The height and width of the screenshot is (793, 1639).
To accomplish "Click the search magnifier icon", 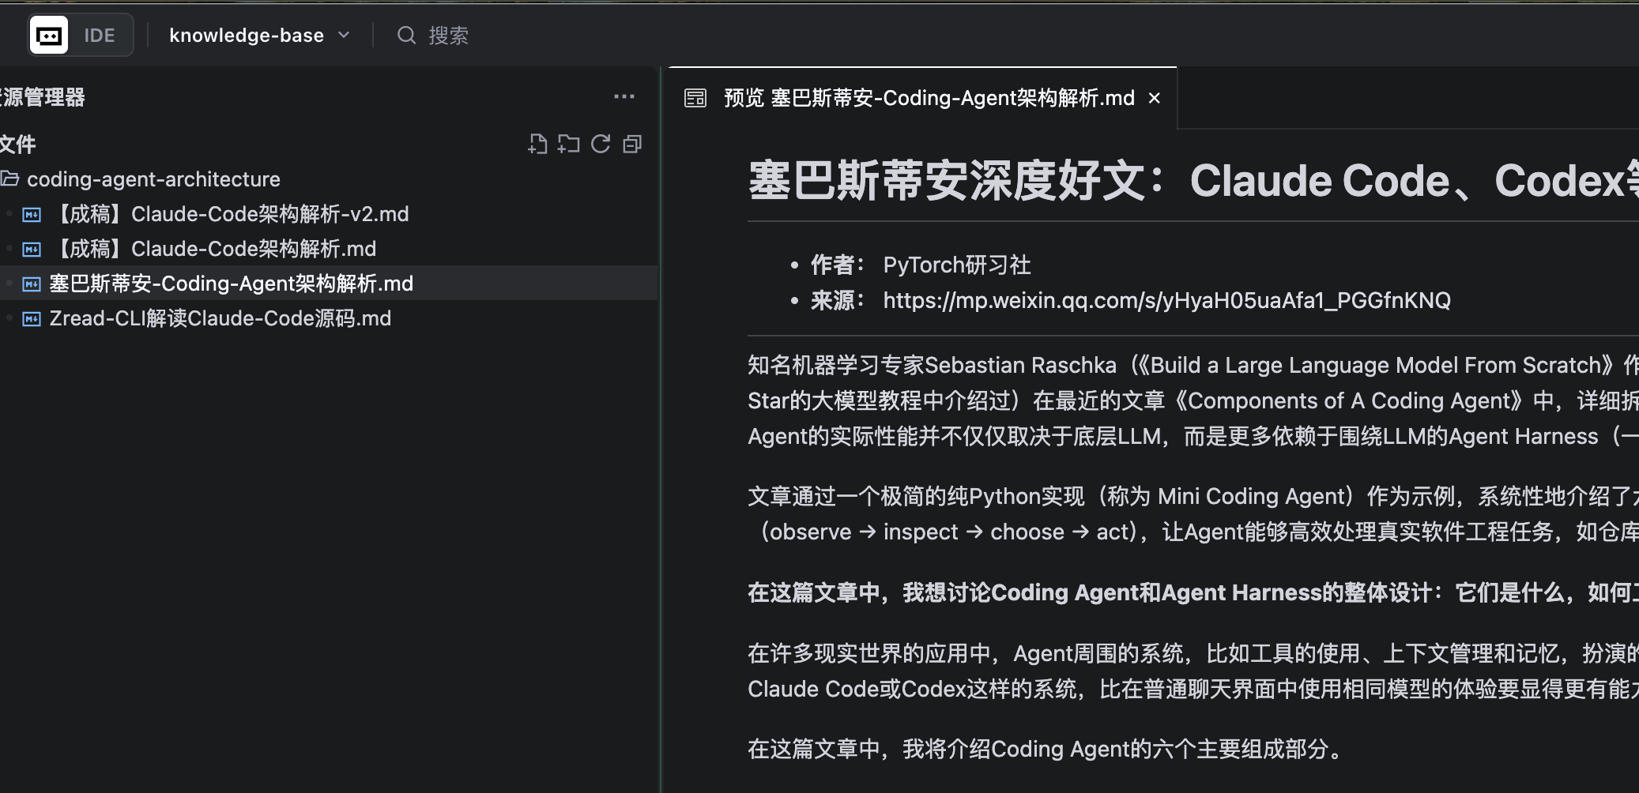I will click(406, 36).
